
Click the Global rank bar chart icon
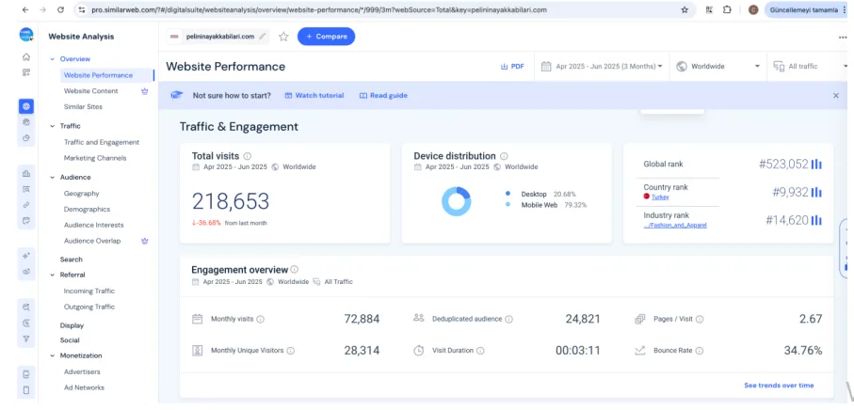(x=816, y=165)
